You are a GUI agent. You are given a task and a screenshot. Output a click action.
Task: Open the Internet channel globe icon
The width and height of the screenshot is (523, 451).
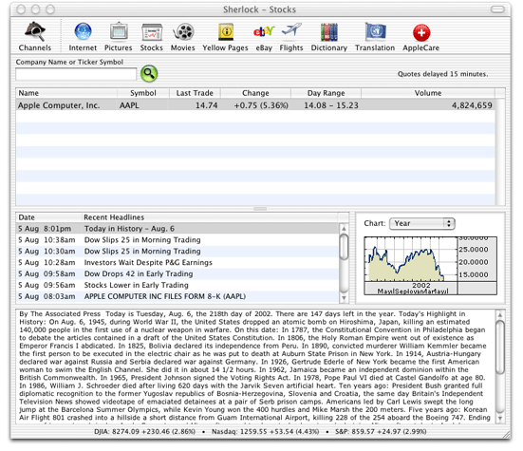[x=83, y=31]
